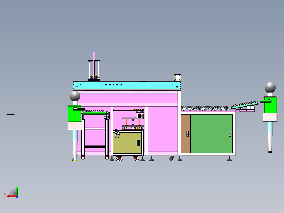Pick the large pink upper panel
This screenshot has height=213, width=284.
(x=128, y=98)
